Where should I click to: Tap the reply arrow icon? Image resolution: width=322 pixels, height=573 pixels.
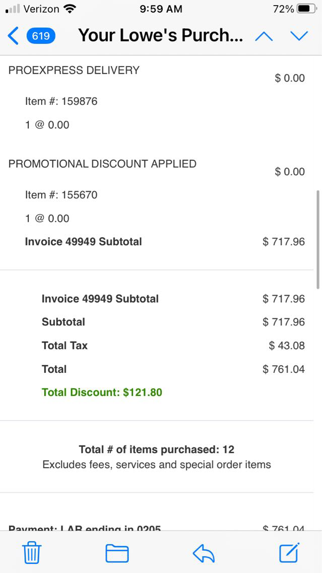[x=204, y=553]
